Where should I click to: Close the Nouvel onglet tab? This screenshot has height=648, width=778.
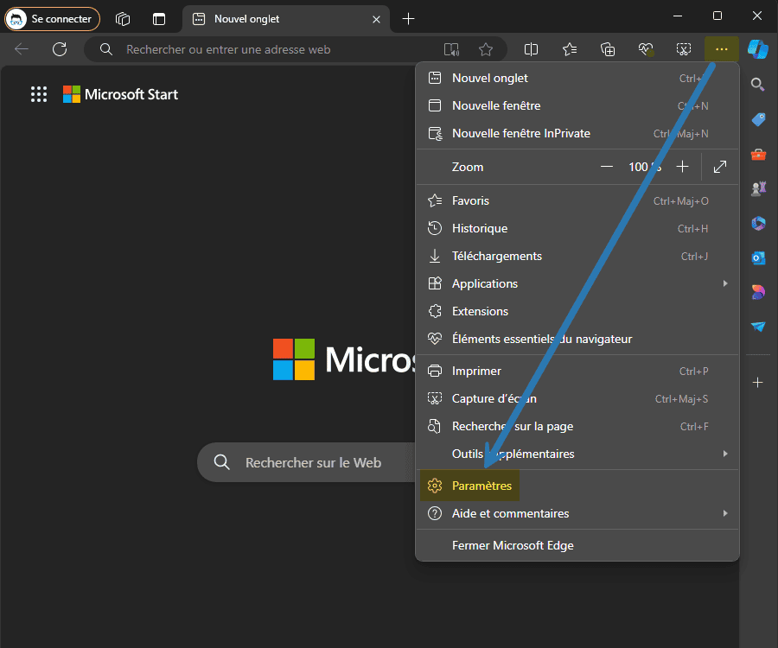[x=376, y=19]
